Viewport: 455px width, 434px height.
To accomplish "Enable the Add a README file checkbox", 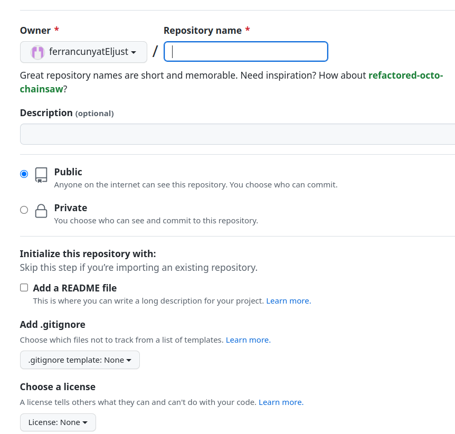I will click(x=24, y=288).
